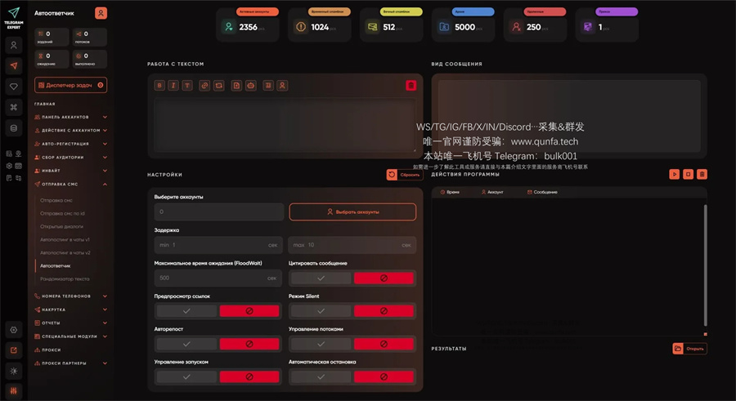736x401 pixels.
Task: Open the hexagon settings icon in left rail
Action: (x=14, y=330)
